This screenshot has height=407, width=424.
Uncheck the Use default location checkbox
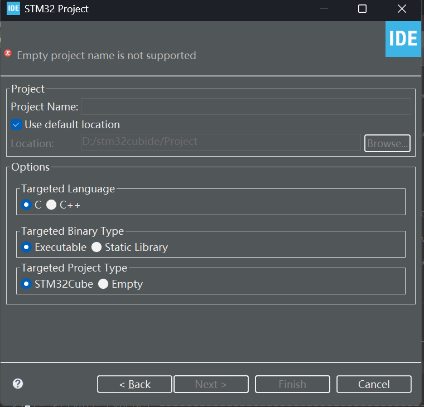pyautogui.click(x=16, y=124)
